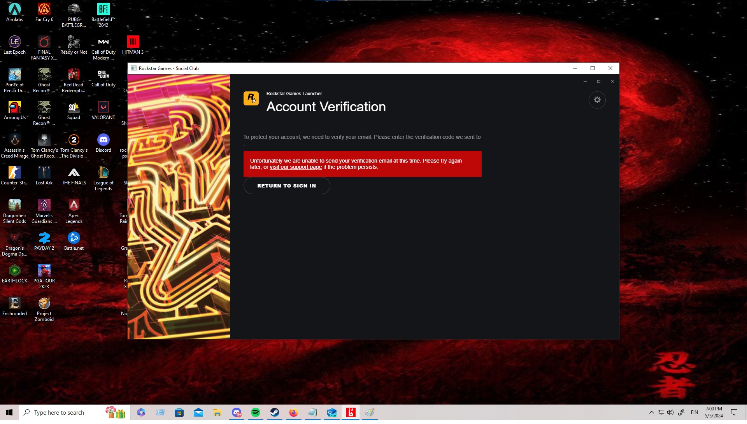This screenshot has width=747, height=424.
Task: Select the Call of Duty Modern Warfare icon
Action: [103, 48]
